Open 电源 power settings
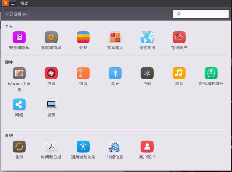The width and height of the screenshot is (232, 172). (x=51, y=73)
